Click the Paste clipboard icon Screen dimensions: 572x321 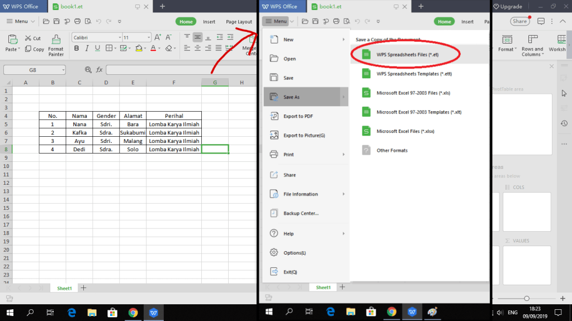12,40
